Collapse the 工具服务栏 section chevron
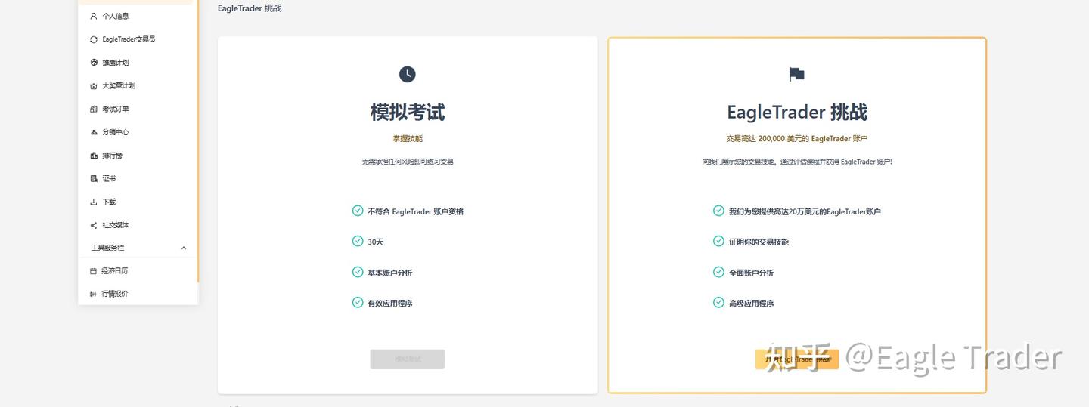The height and width of the screenshot is (407, 1089). pyautogui.click(x=183, y=248)
